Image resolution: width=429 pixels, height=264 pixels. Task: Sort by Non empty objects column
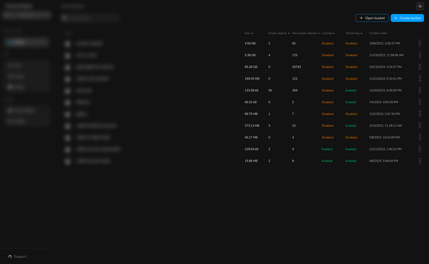point(306,33)
